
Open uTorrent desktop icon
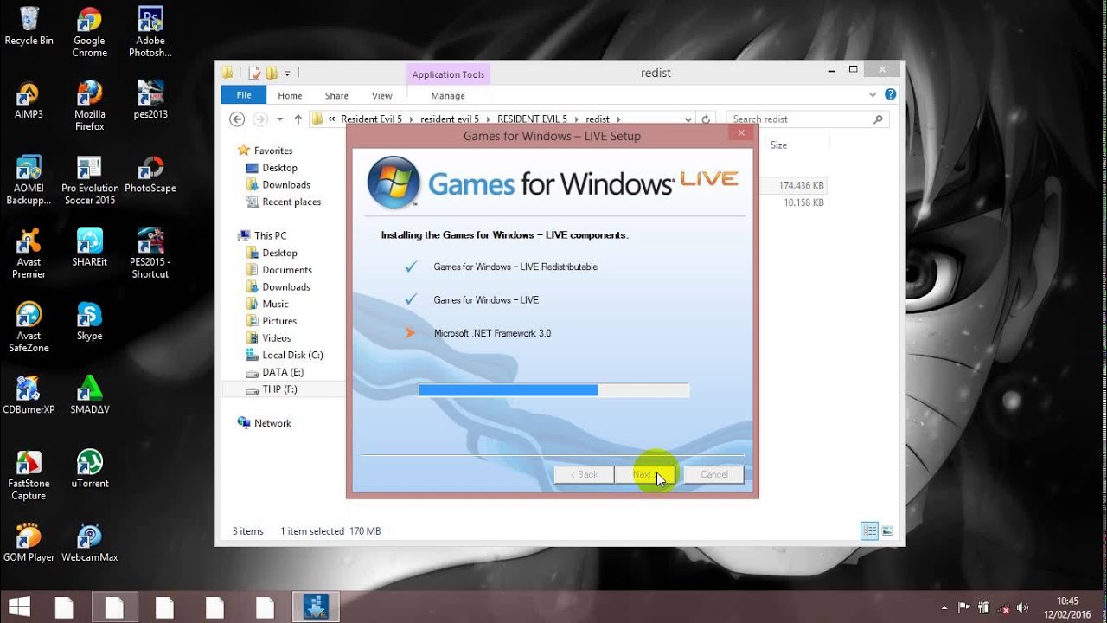click(x=89, y=469)
